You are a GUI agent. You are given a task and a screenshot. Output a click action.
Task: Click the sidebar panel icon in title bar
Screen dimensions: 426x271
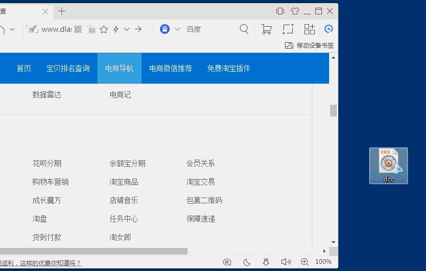point(280,11)
